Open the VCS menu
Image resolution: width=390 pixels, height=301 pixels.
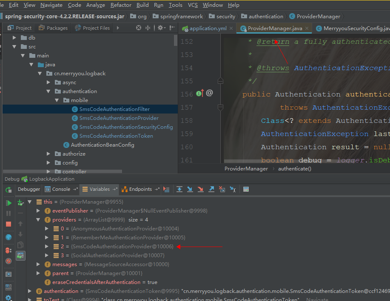click(193, 5)
